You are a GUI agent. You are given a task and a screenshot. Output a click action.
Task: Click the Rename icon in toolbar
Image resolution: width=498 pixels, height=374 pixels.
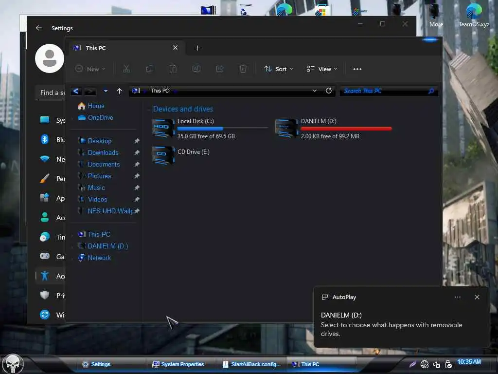point(196,69)
